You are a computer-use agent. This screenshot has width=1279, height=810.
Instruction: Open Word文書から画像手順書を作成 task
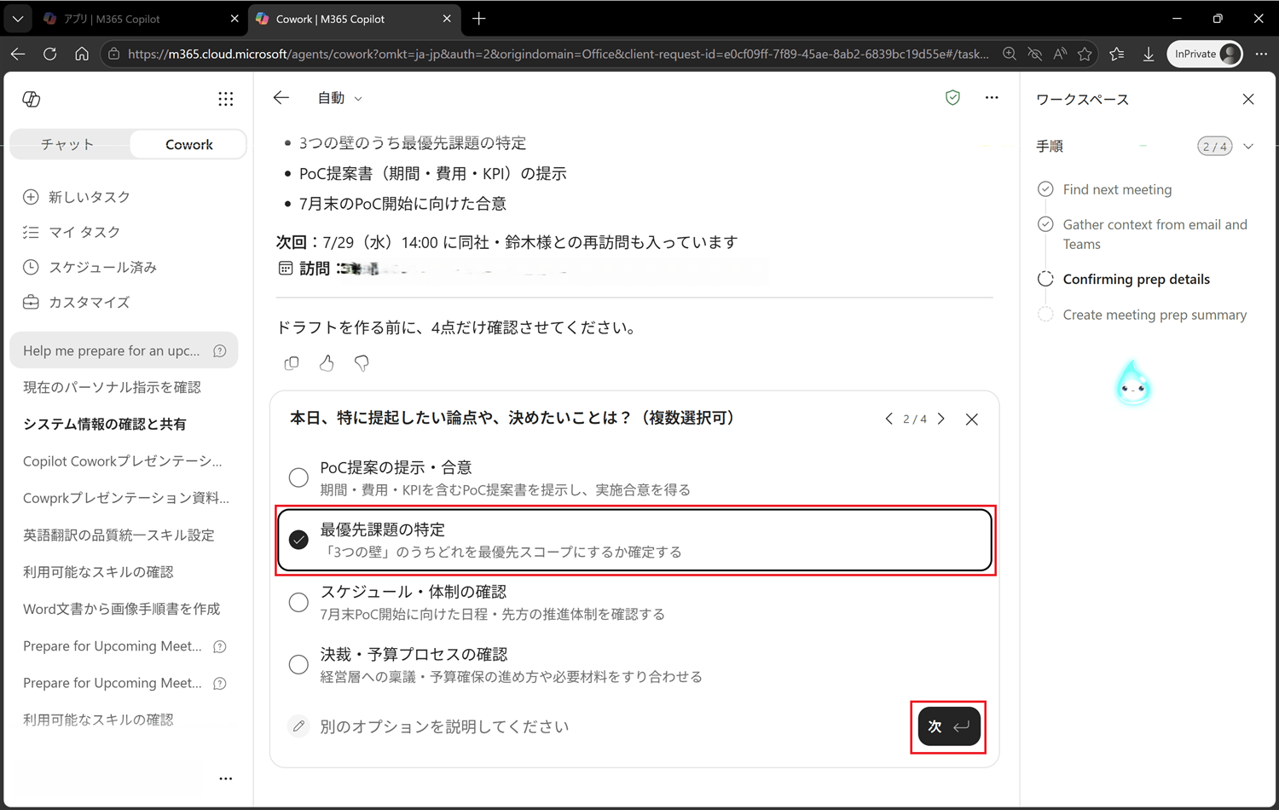121,609
